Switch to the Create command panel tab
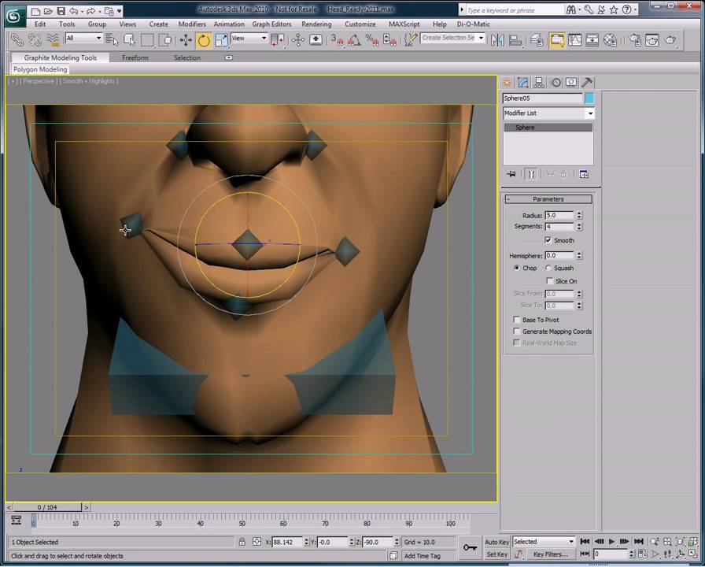 (x=508, y=83)
